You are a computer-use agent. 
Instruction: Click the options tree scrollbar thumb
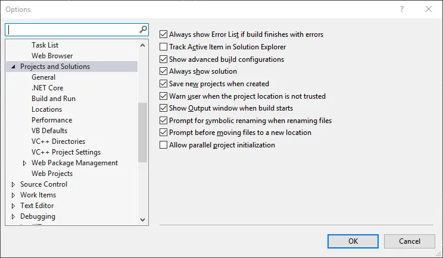[x=142, y=132]
